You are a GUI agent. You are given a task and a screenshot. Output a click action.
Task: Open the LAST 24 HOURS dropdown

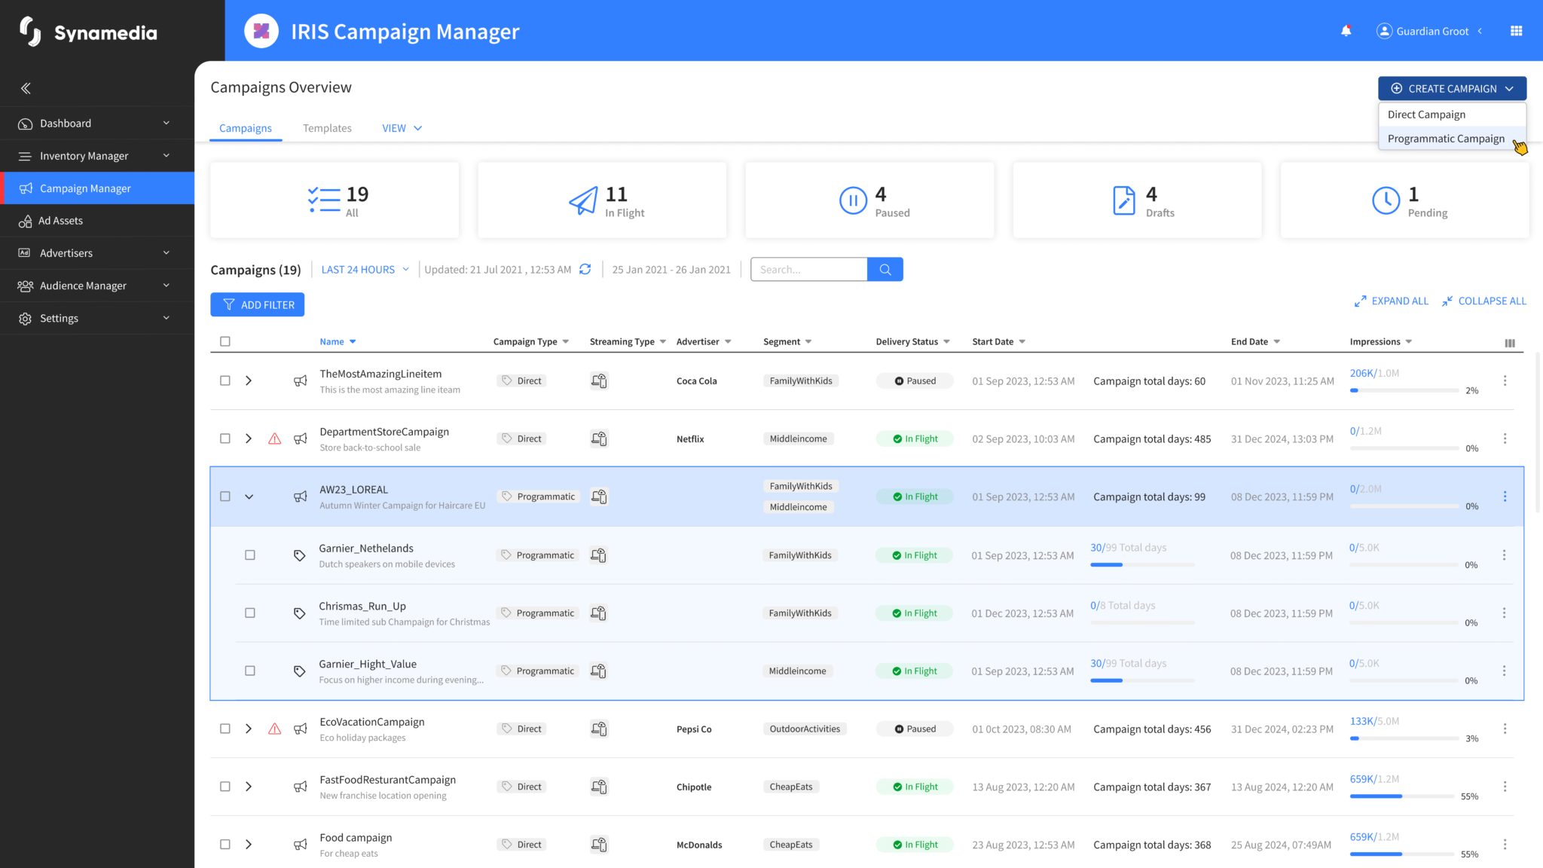[x=365, y=269]
